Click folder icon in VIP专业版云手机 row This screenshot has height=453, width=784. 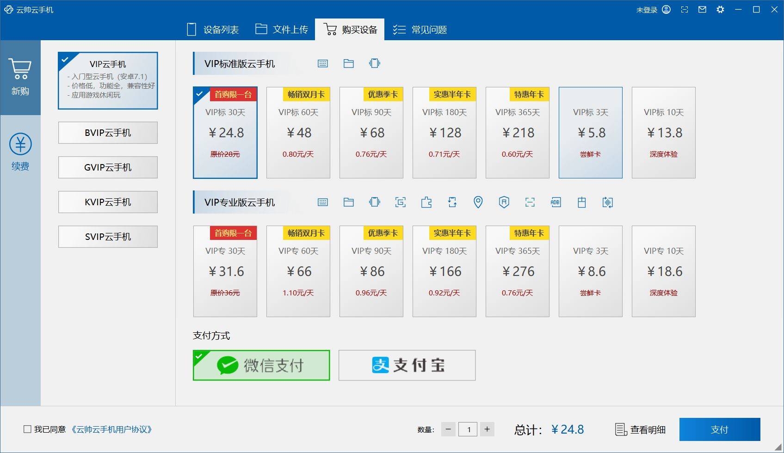[x=349, y=202]
